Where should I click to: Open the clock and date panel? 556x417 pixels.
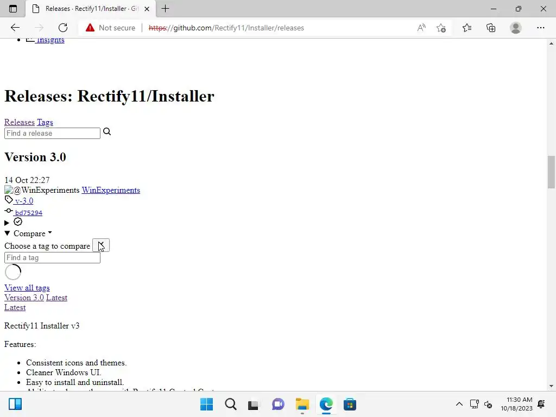pos(517,404)
